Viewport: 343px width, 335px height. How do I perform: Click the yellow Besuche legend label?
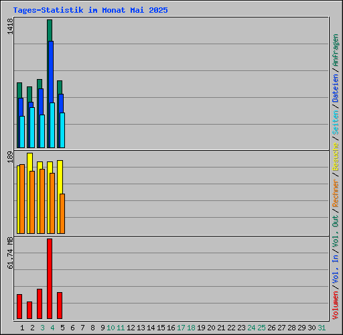(336, 157)
